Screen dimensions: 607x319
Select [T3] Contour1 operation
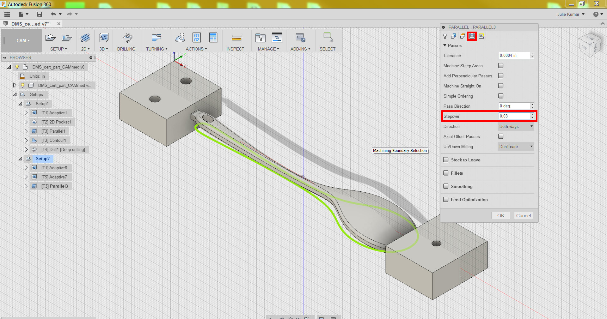(x=53, y=140)
